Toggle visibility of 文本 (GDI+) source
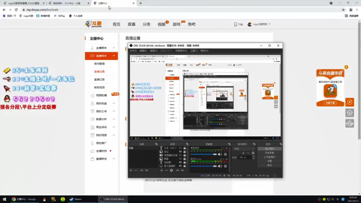Image resolution: width=361 pixels, height=203 pixels. click(x=180, y=148)
